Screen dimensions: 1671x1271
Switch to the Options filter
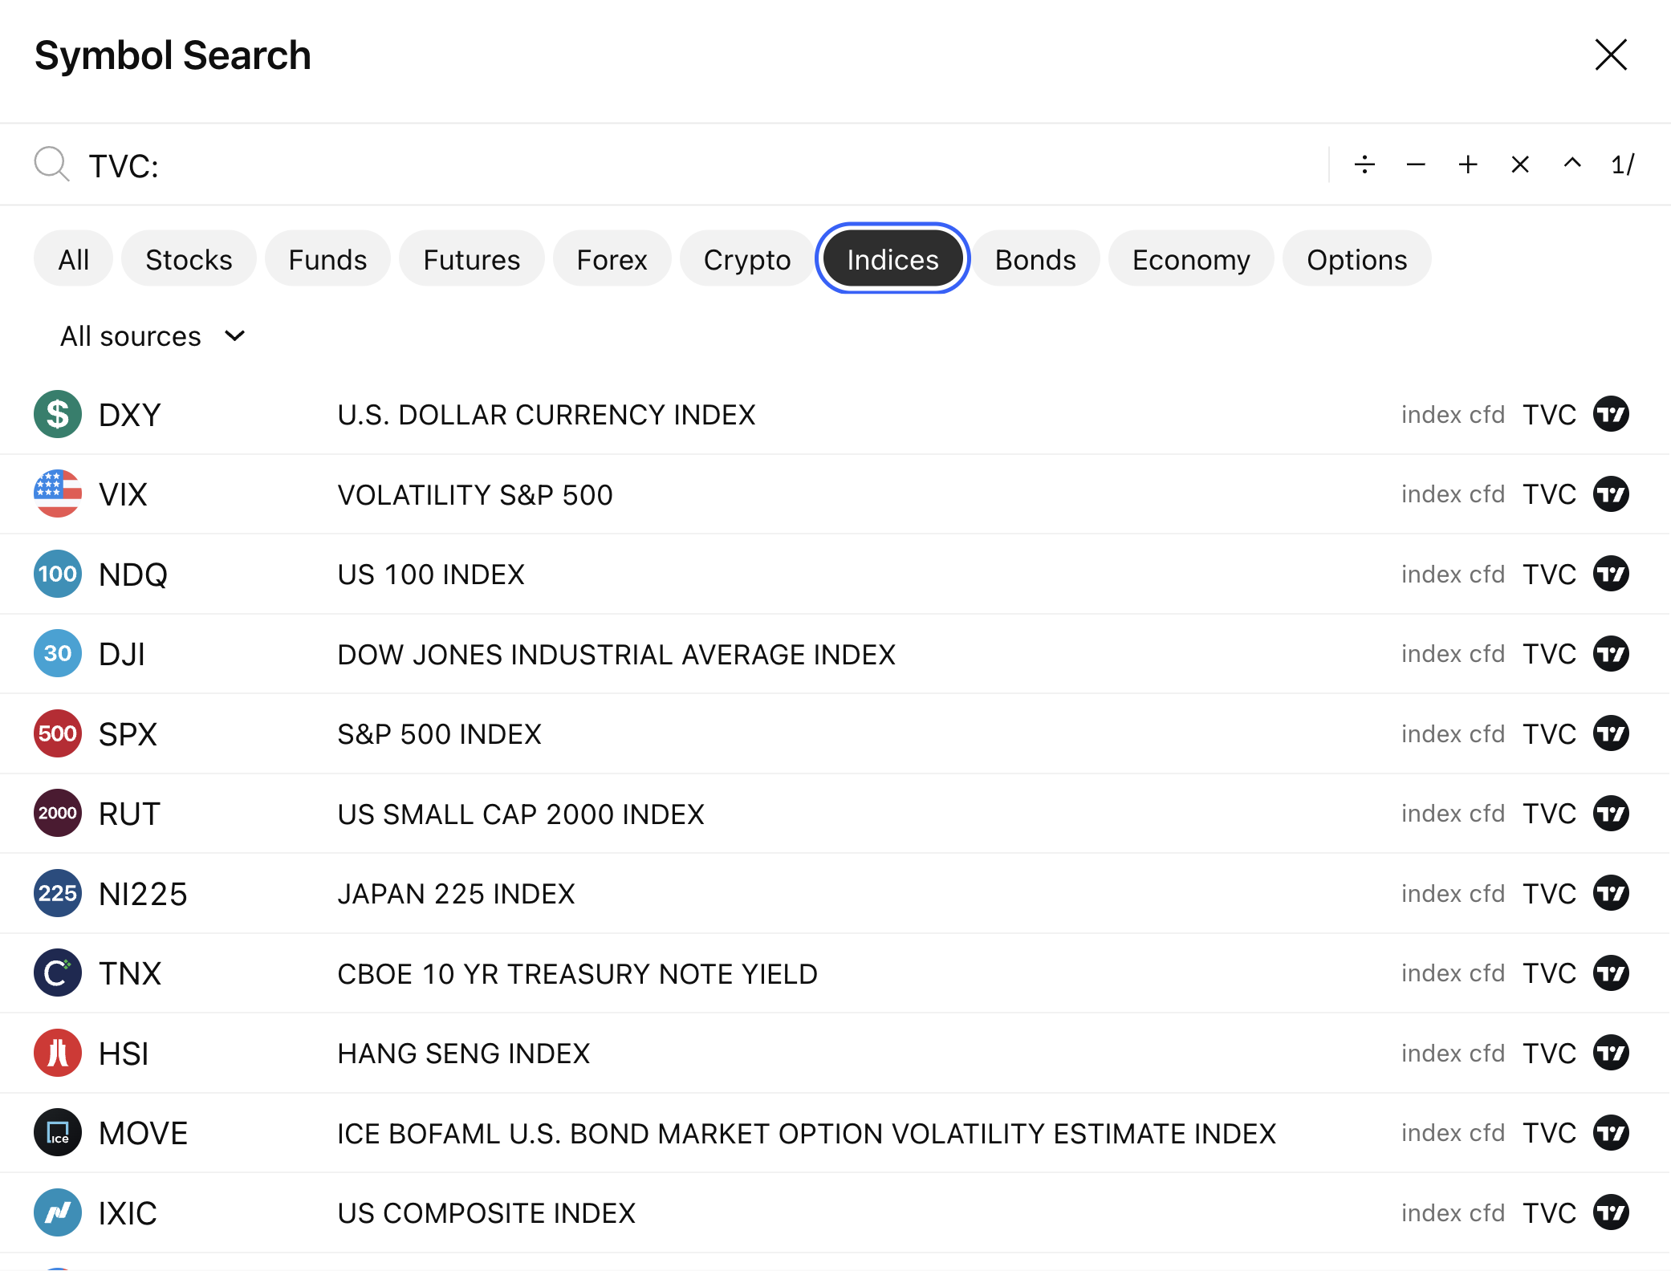1356,259
